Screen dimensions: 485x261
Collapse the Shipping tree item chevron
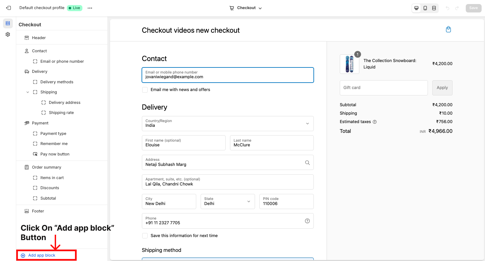tap(28, 92)
